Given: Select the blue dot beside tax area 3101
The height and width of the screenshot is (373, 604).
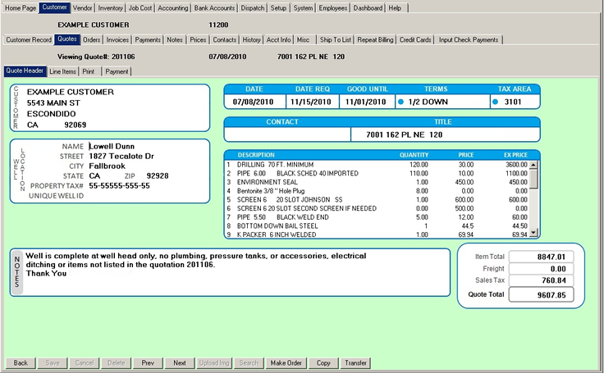Looking at the screenshot, I should coord(496,102).
